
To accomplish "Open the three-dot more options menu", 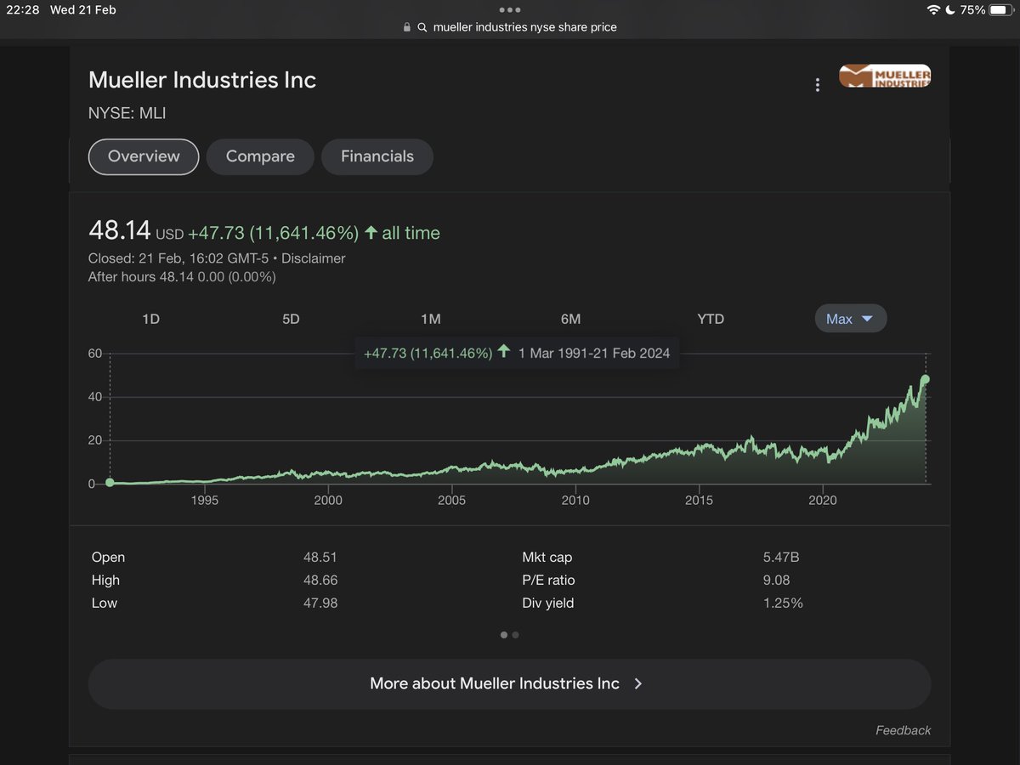I will point(818,85).
